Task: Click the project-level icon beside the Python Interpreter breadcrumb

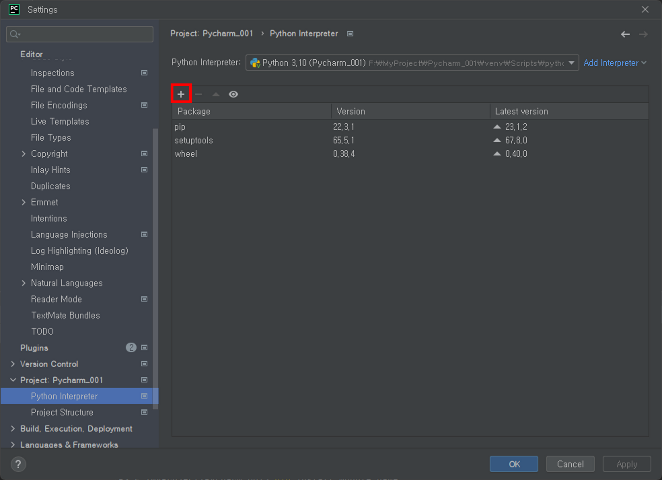Action: [350, 34]
